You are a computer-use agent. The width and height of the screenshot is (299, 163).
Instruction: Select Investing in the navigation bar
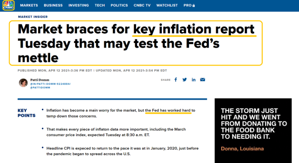coord(79,5)
